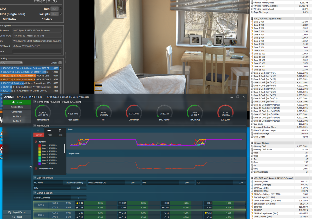Uncheck the red Core 1 checkbox
Screen dimensions: 312x219
(40, 145)
